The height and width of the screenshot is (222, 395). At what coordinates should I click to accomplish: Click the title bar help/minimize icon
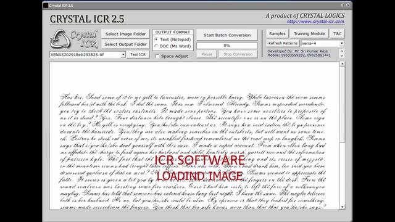tap(343, 5)
